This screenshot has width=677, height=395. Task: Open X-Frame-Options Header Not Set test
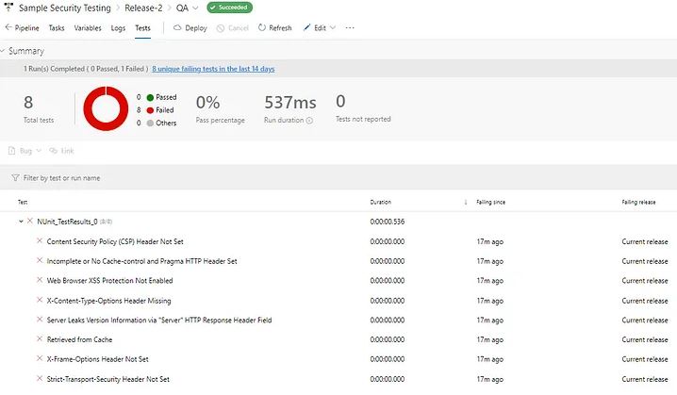[x=97, y=359]
